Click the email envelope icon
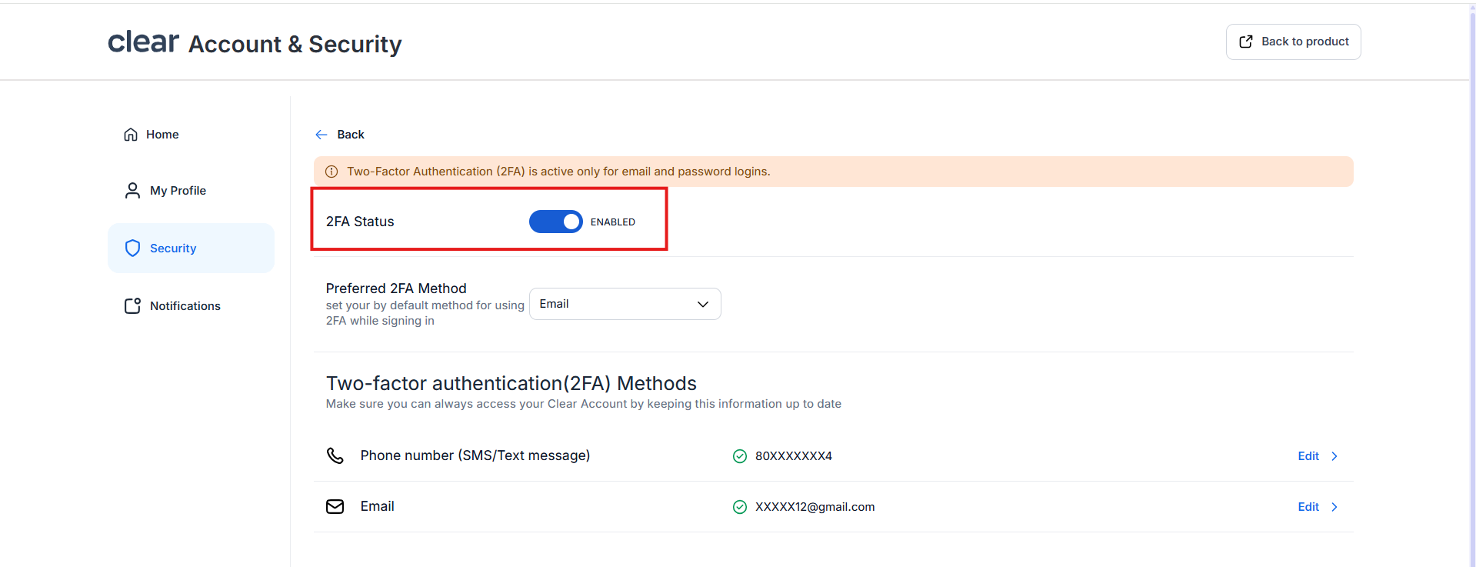 (335, 506)
